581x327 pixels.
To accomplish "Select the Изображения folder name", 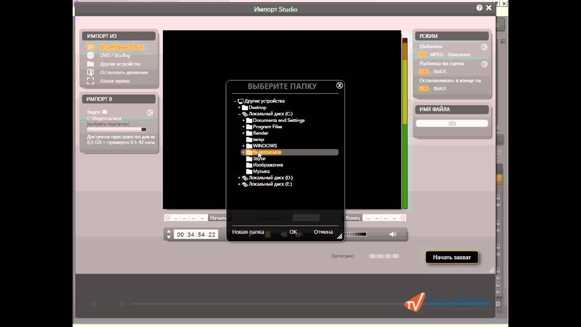I will coord(268,165).
